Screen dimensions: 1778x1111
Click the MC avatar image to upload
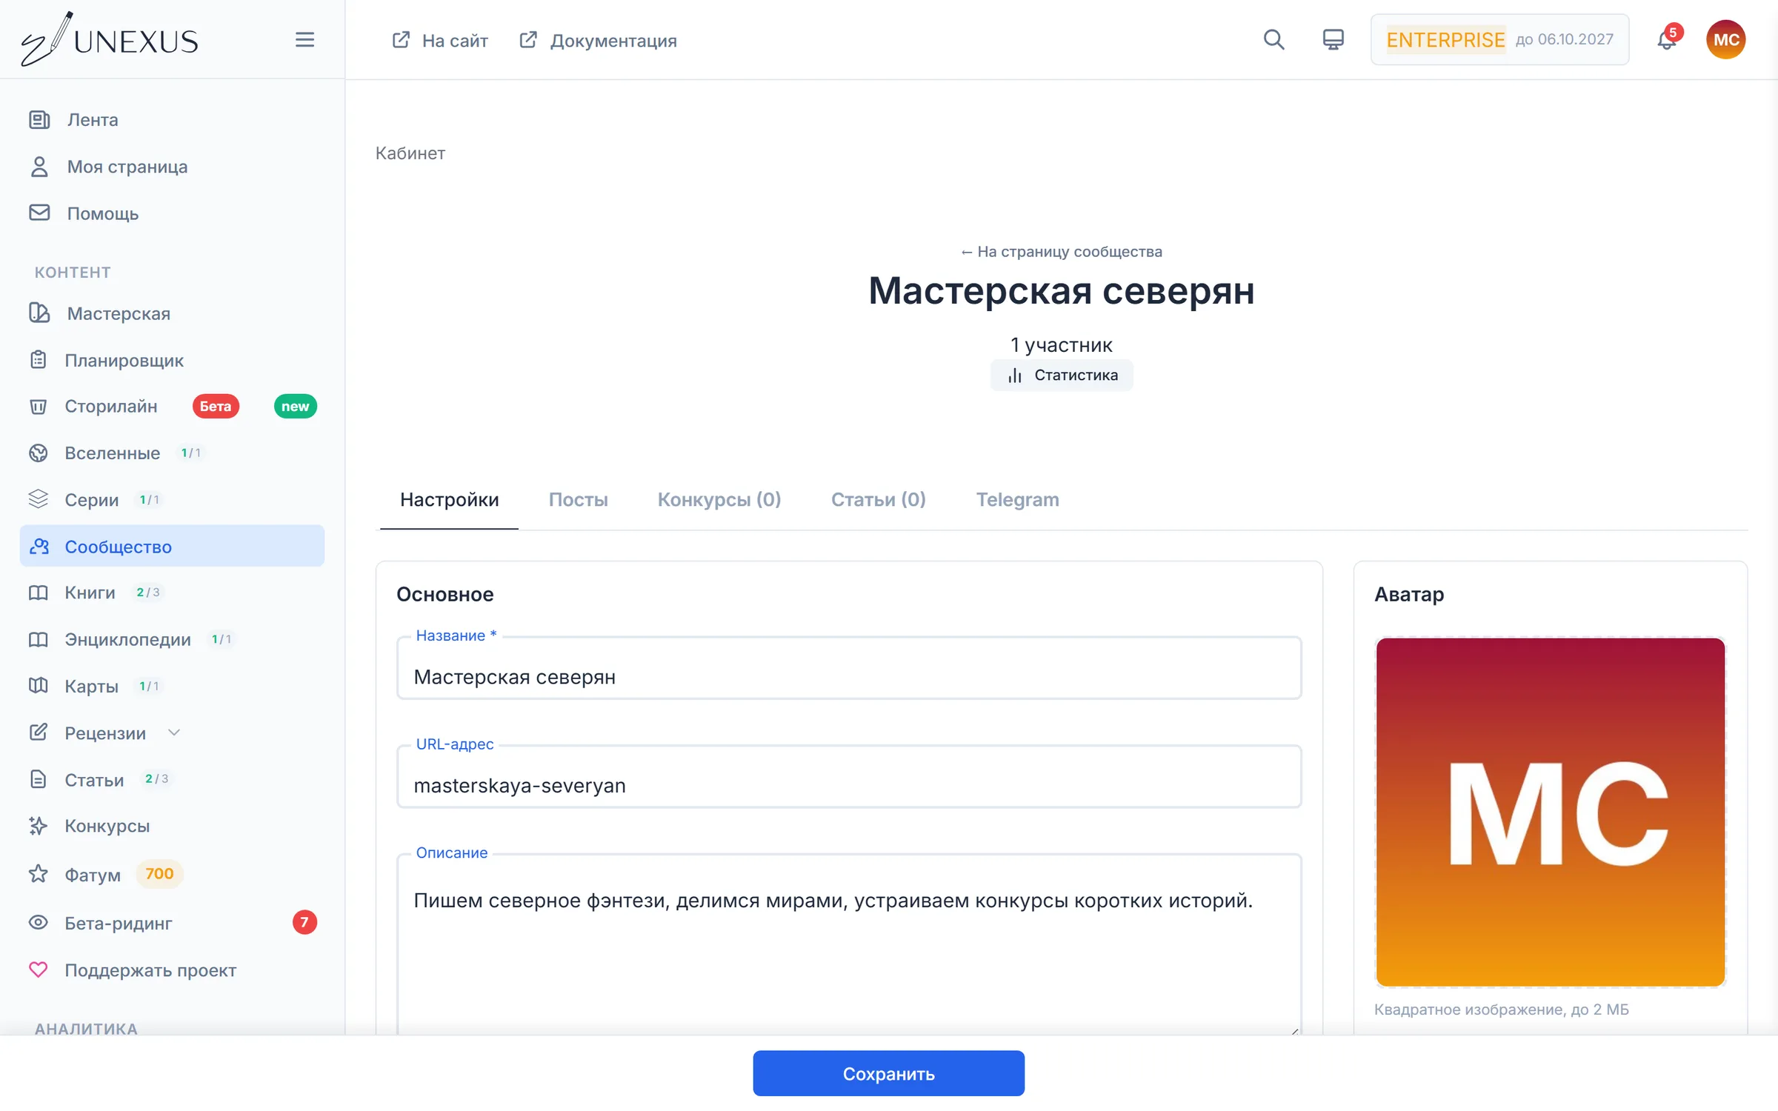pyautogui.click(x=1551, y=812)
